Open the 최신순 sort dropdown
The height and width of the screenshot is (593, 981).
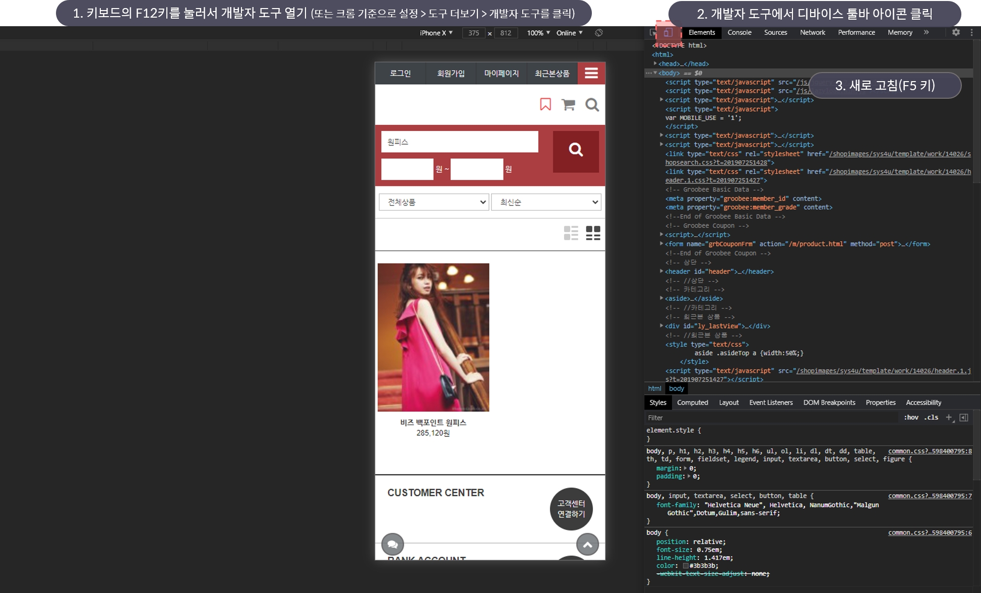coord(546,202)
